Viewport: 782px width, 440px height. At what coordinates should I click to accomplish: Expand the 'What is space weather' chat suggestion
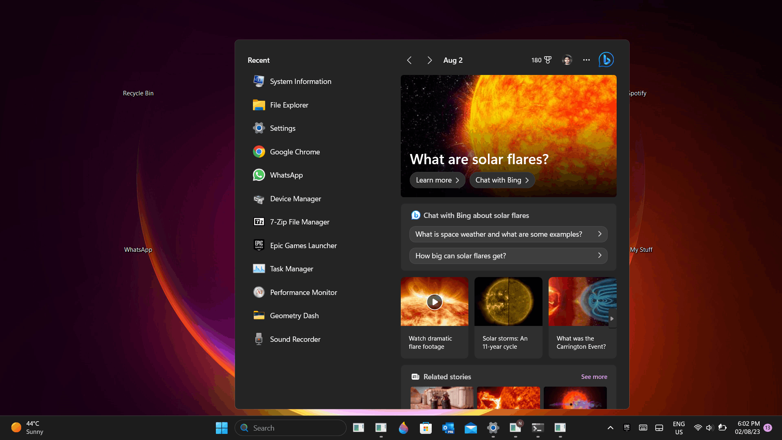click(x=508, y=234)
